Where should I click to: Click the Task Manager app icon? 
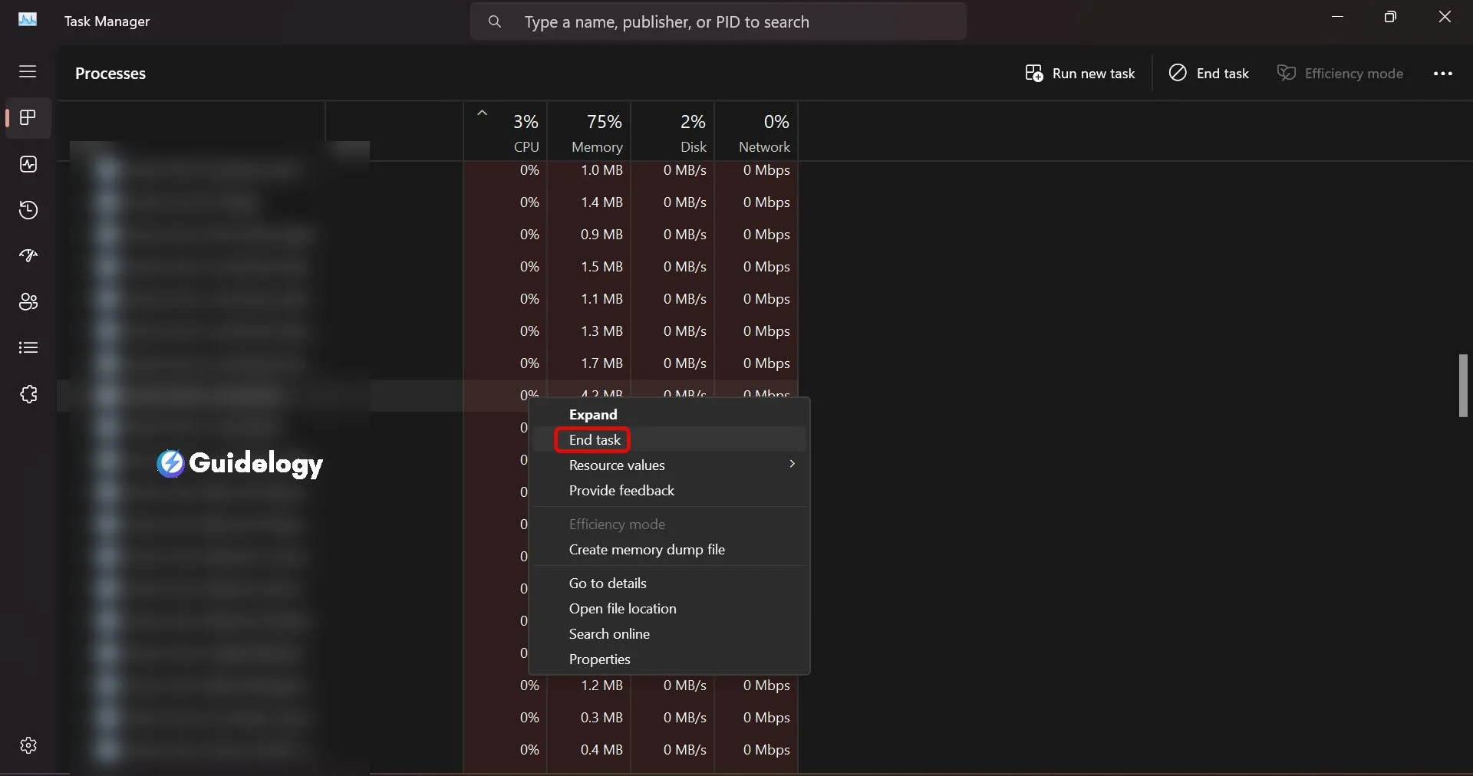[x=28, y=19]
